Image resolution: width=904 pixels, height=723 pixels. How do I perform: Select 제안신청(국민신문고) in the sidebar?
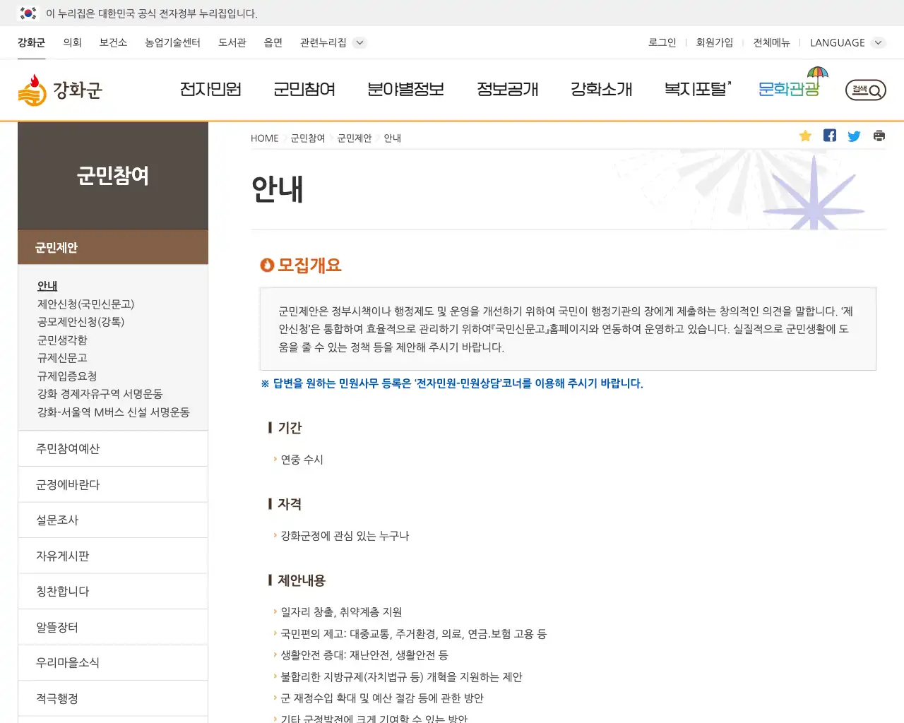click(86, 304)
